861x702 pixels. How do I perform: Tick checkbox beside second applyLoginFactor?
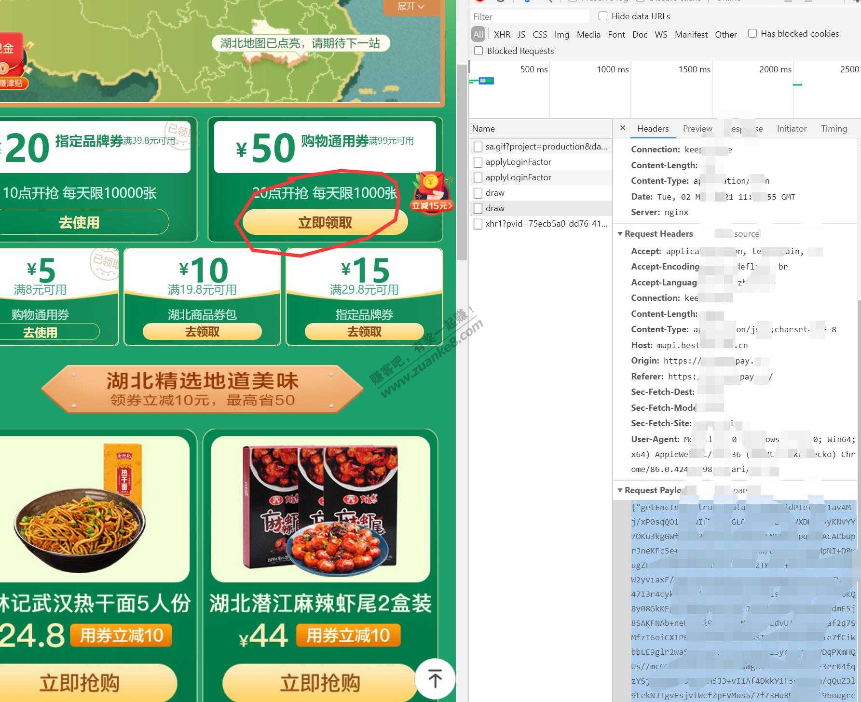478,177
